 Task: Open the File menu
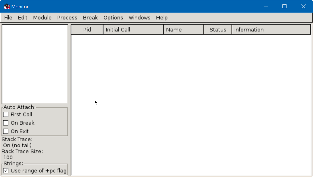[x=8, y=18]
